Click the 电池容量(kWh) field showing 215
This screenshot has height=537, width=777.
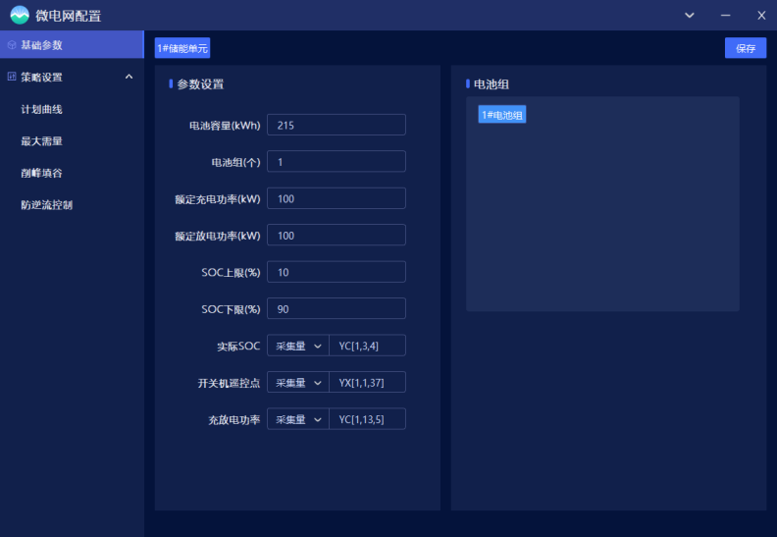337,125
